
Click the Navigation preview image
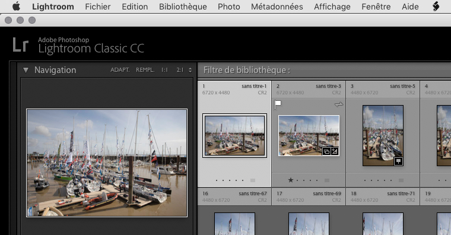pos(107,163)
